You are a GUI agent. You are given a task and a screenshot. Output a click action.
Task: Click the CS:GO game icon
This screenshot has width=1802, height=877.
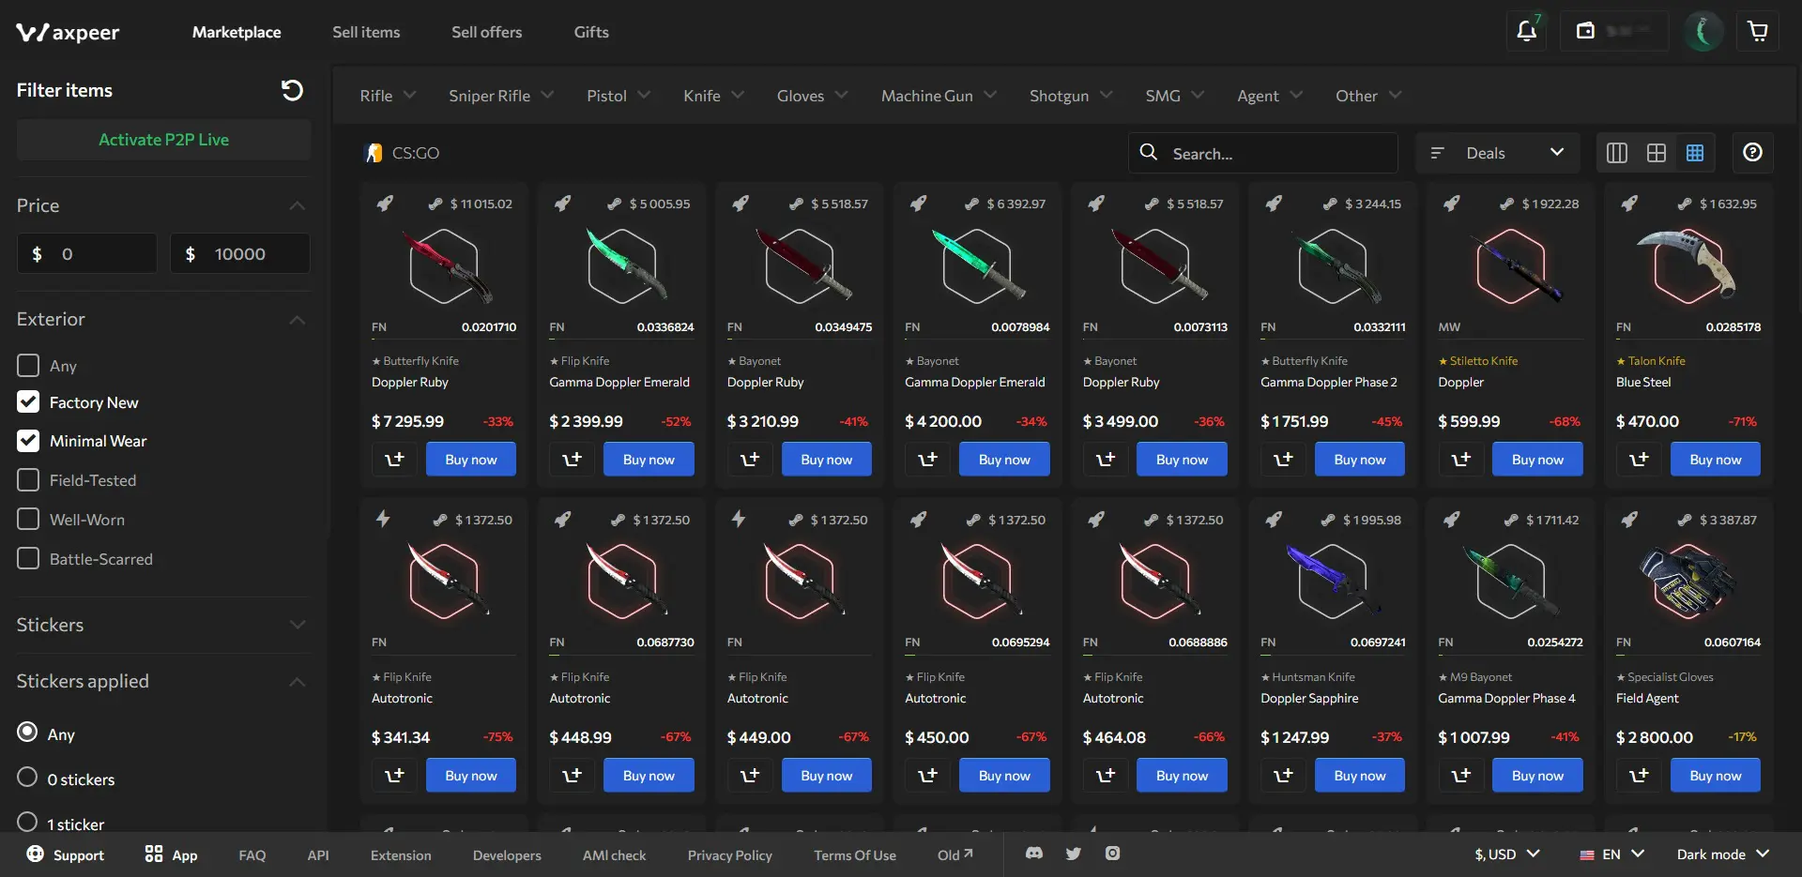[x=374, y=153]
